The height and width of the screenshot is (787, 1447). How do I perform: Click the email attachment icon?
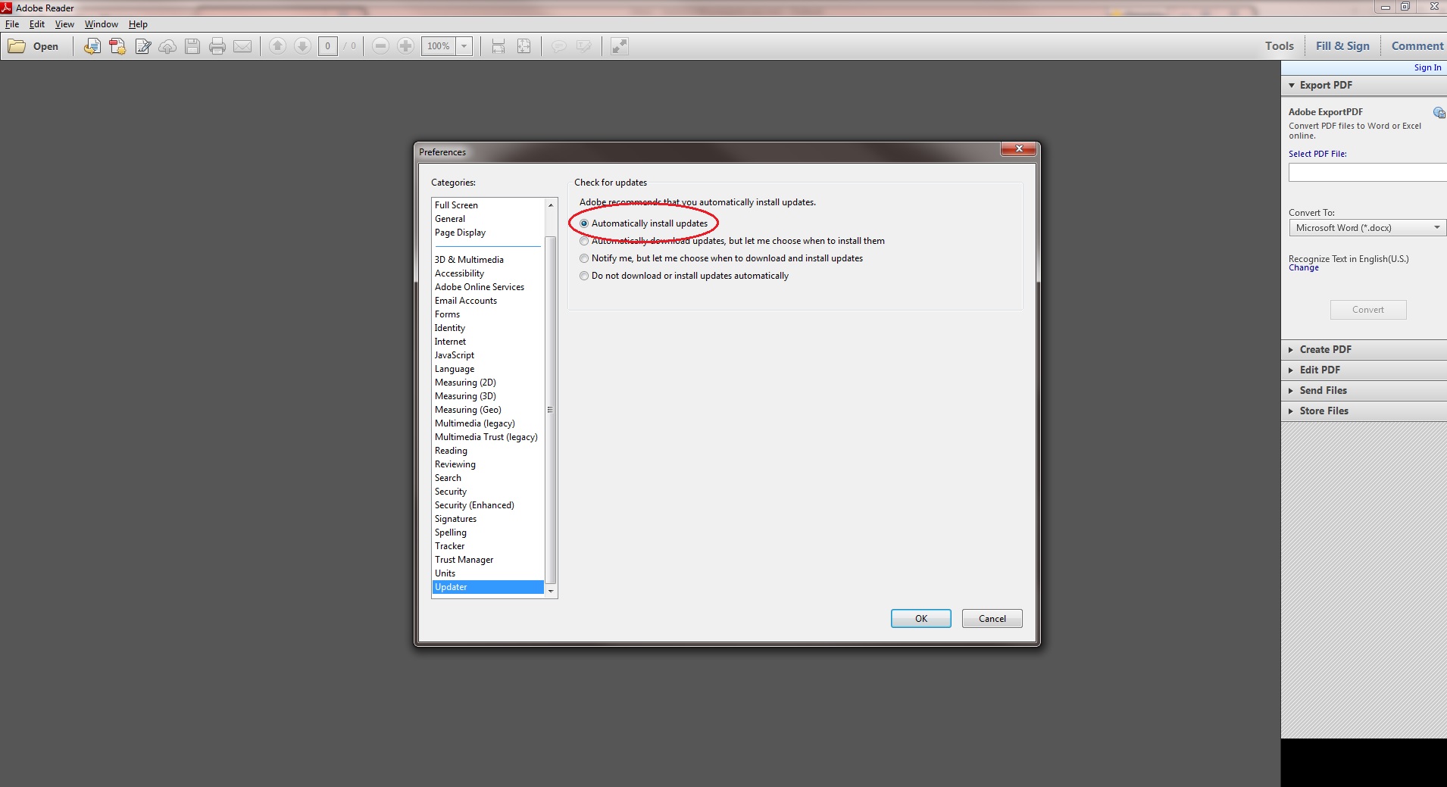[242, 46]
